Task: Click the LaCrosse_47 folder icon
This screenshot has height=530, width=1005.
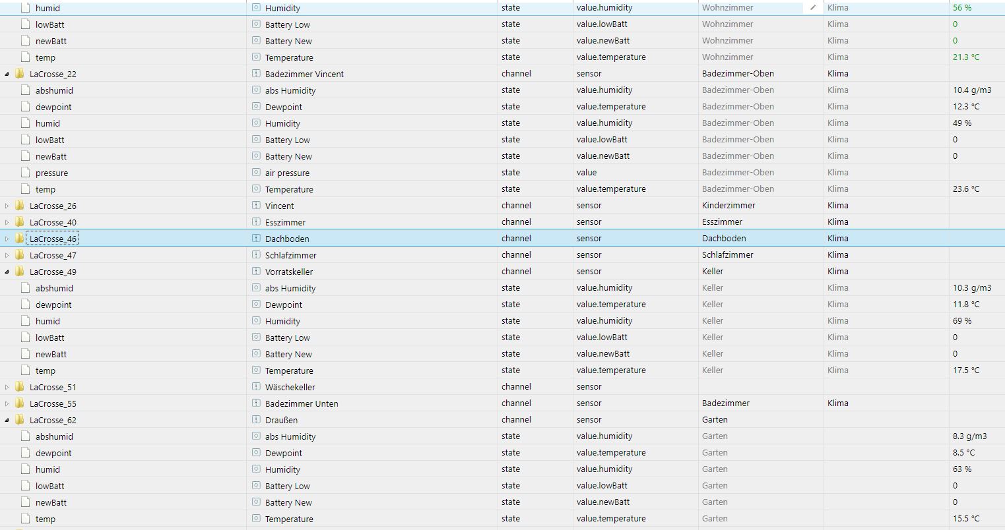Action: (x=19, y=254)
